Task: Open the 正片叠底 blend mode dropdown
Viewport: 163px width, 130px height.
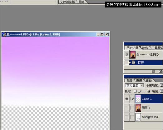Action: (134, 86)
